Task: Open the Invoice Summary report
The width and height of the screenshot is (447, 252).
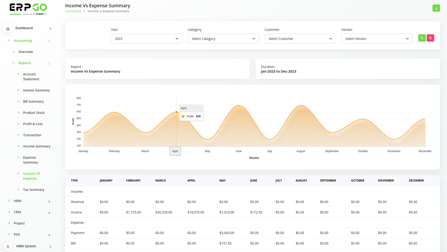Action: click(x=36, y=90)
